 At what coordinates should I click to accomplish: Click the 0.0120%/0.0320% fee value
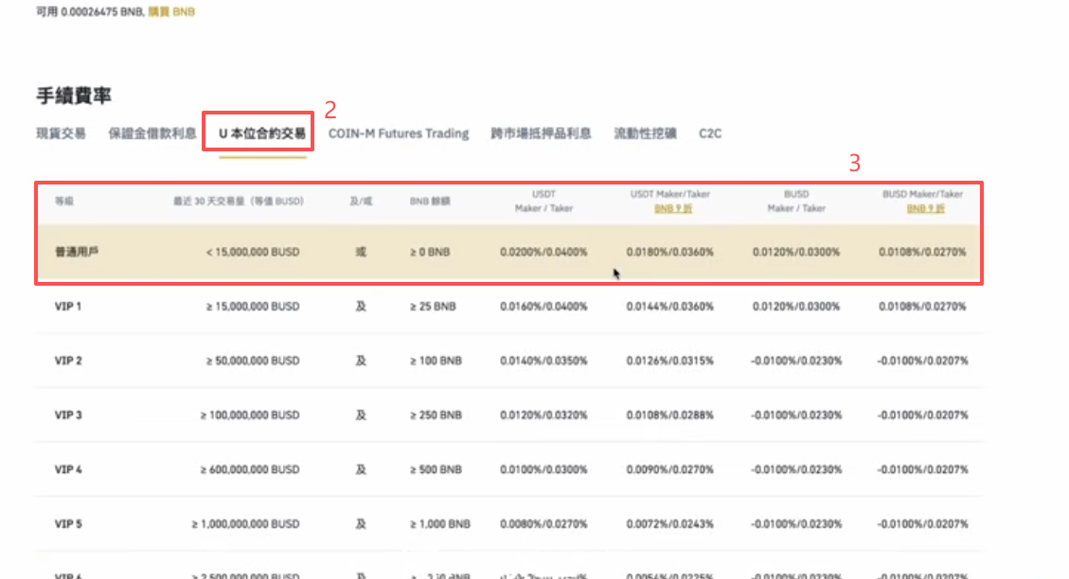543,414
